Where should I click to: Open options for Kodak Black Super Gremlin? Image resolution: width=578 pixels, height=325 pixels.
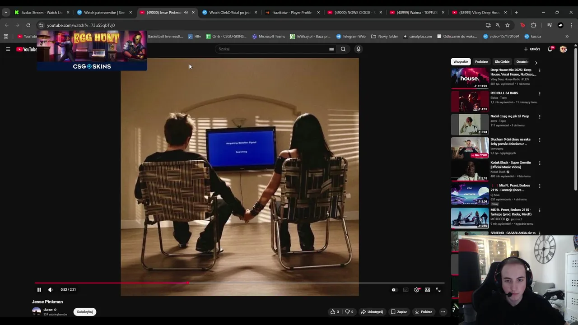pos(540,163)
